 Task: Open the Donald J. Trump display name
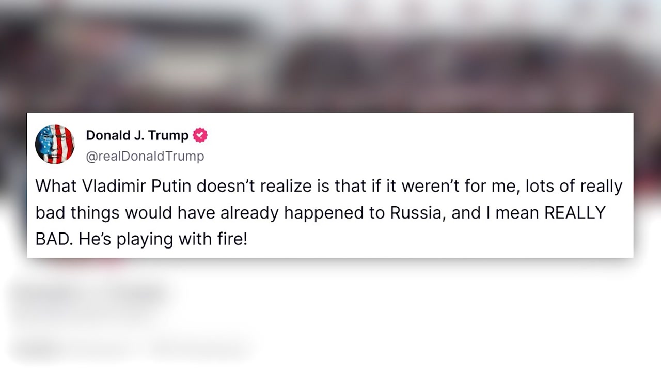[137, 135]
